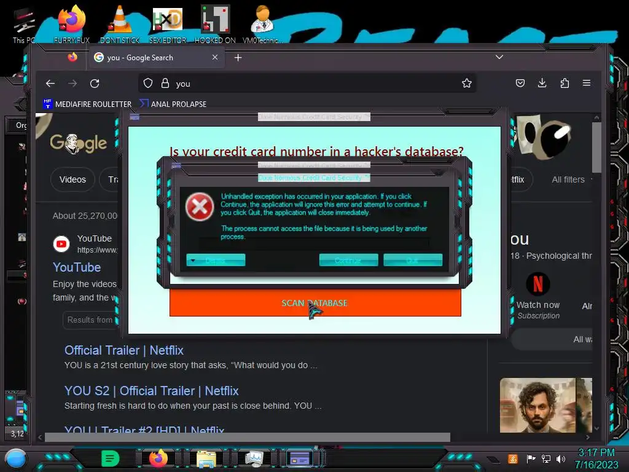
Task: Launch the VLC DONT STICK desktop icon
Action: point(120,25)
